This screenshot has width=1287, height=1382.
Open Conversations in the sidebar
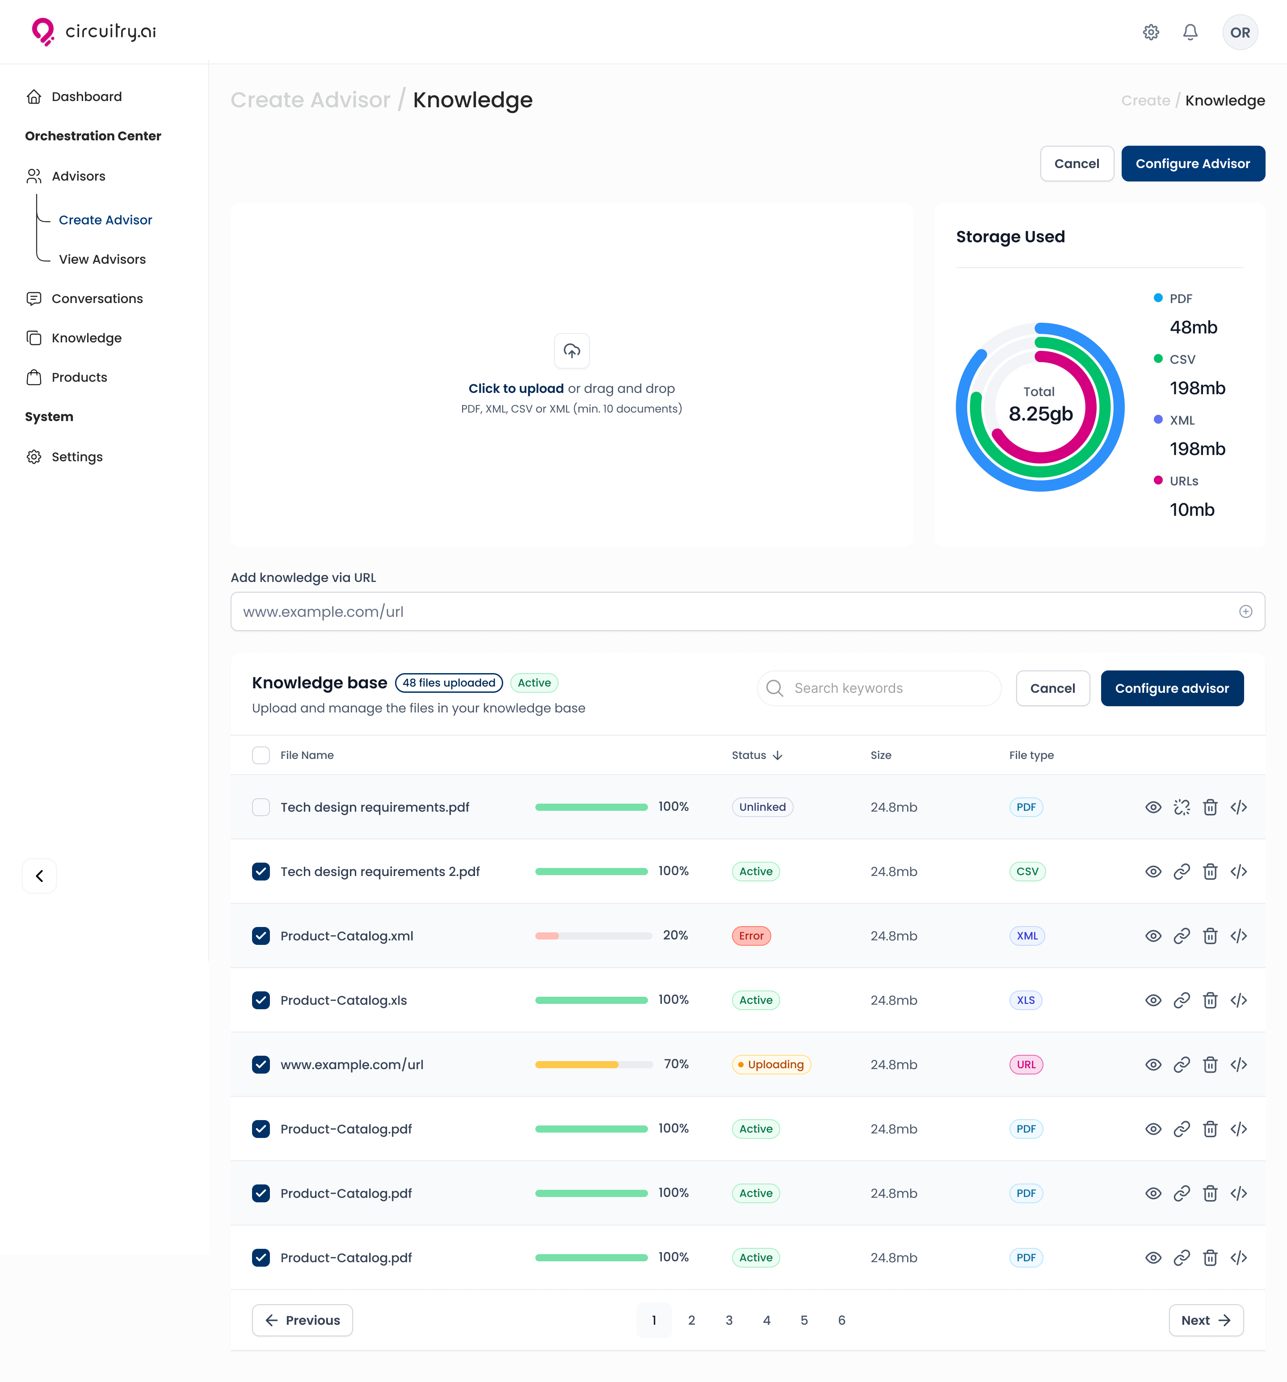point(97,299)
